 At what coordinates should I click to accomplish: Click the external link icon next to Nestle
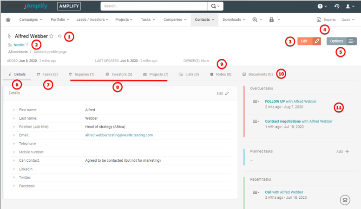[x=26, y=45]
